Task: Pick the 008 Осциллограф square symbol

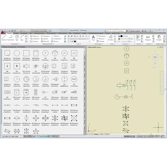Action: tap(74, 53)
